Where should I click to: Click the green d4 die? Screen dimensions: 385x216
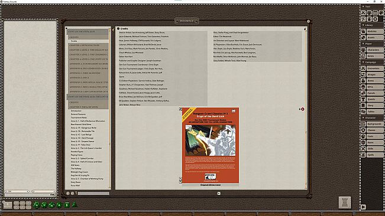click(75, 204)
